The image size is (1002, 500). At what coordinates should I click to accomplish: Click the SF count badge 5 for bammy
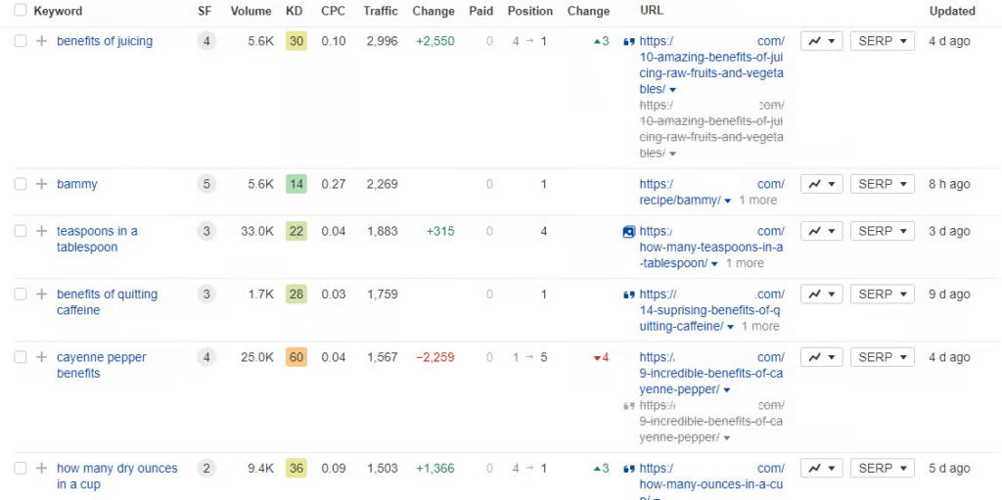click(x=205, y=184)
